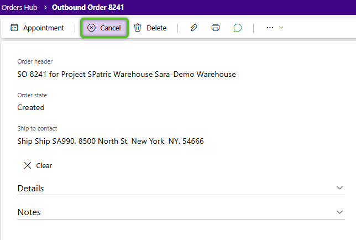Screen dimensions: 356x240
Task: Open attachments via the paperclip icon
Action: 193,28
